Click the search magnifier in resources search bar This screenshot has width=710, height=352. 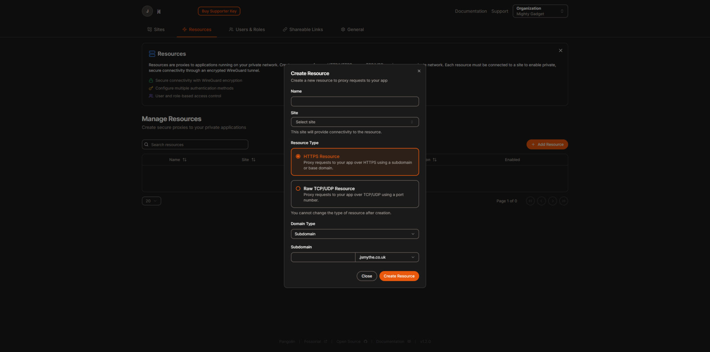point(147,144)
